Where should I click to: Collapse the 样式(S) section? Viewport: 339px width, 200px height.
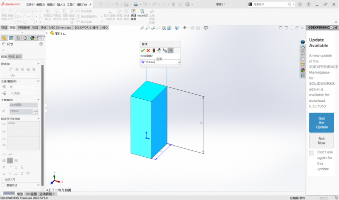(x=38, y=64)
